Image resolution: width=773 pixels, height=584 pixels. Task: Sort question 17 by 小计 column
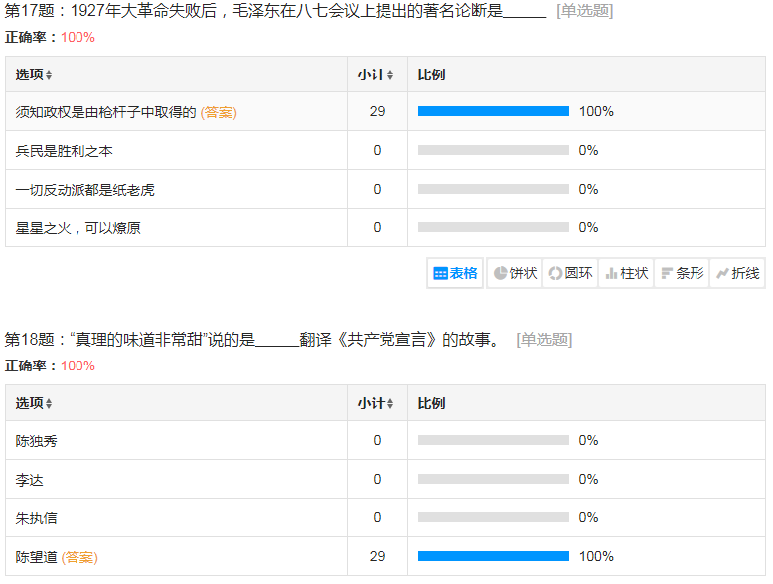377,74
